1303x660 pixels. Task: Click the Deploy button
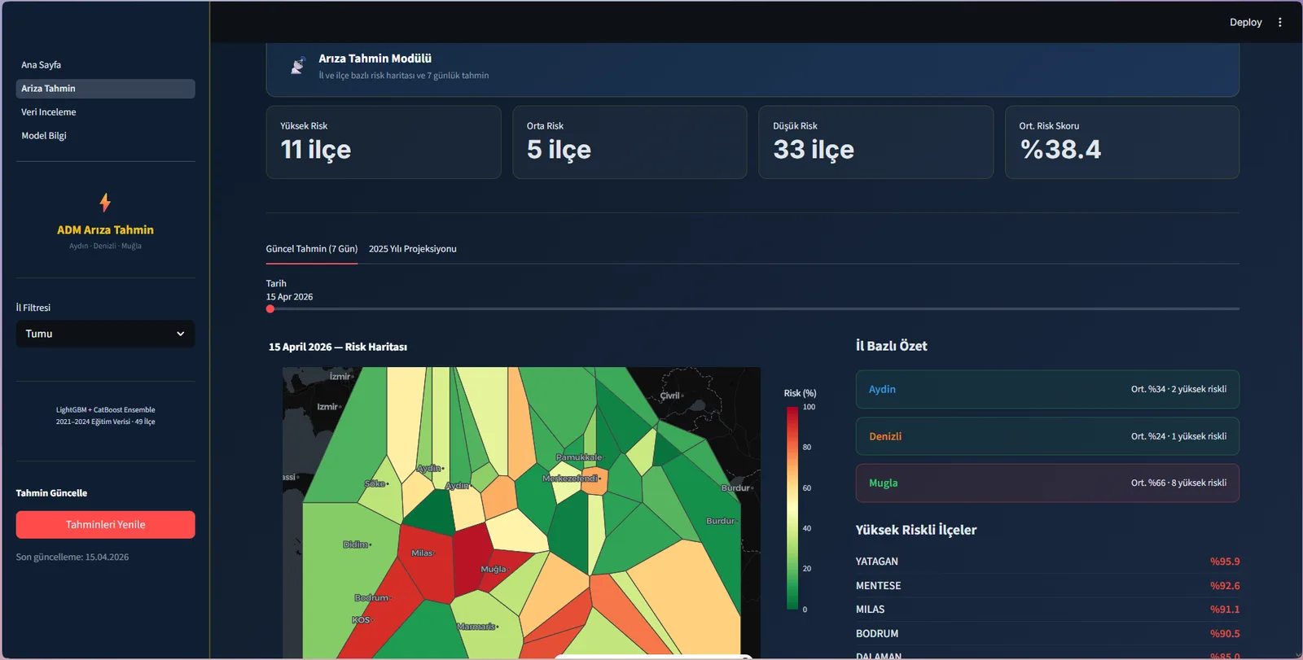click(1245, 22)
